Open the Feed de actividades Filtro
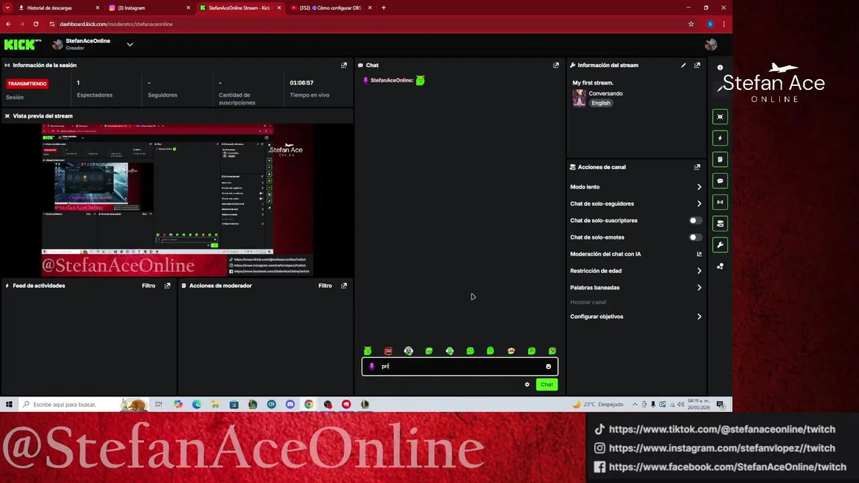This screenshot has height=483, width=859. pos(148,286)
